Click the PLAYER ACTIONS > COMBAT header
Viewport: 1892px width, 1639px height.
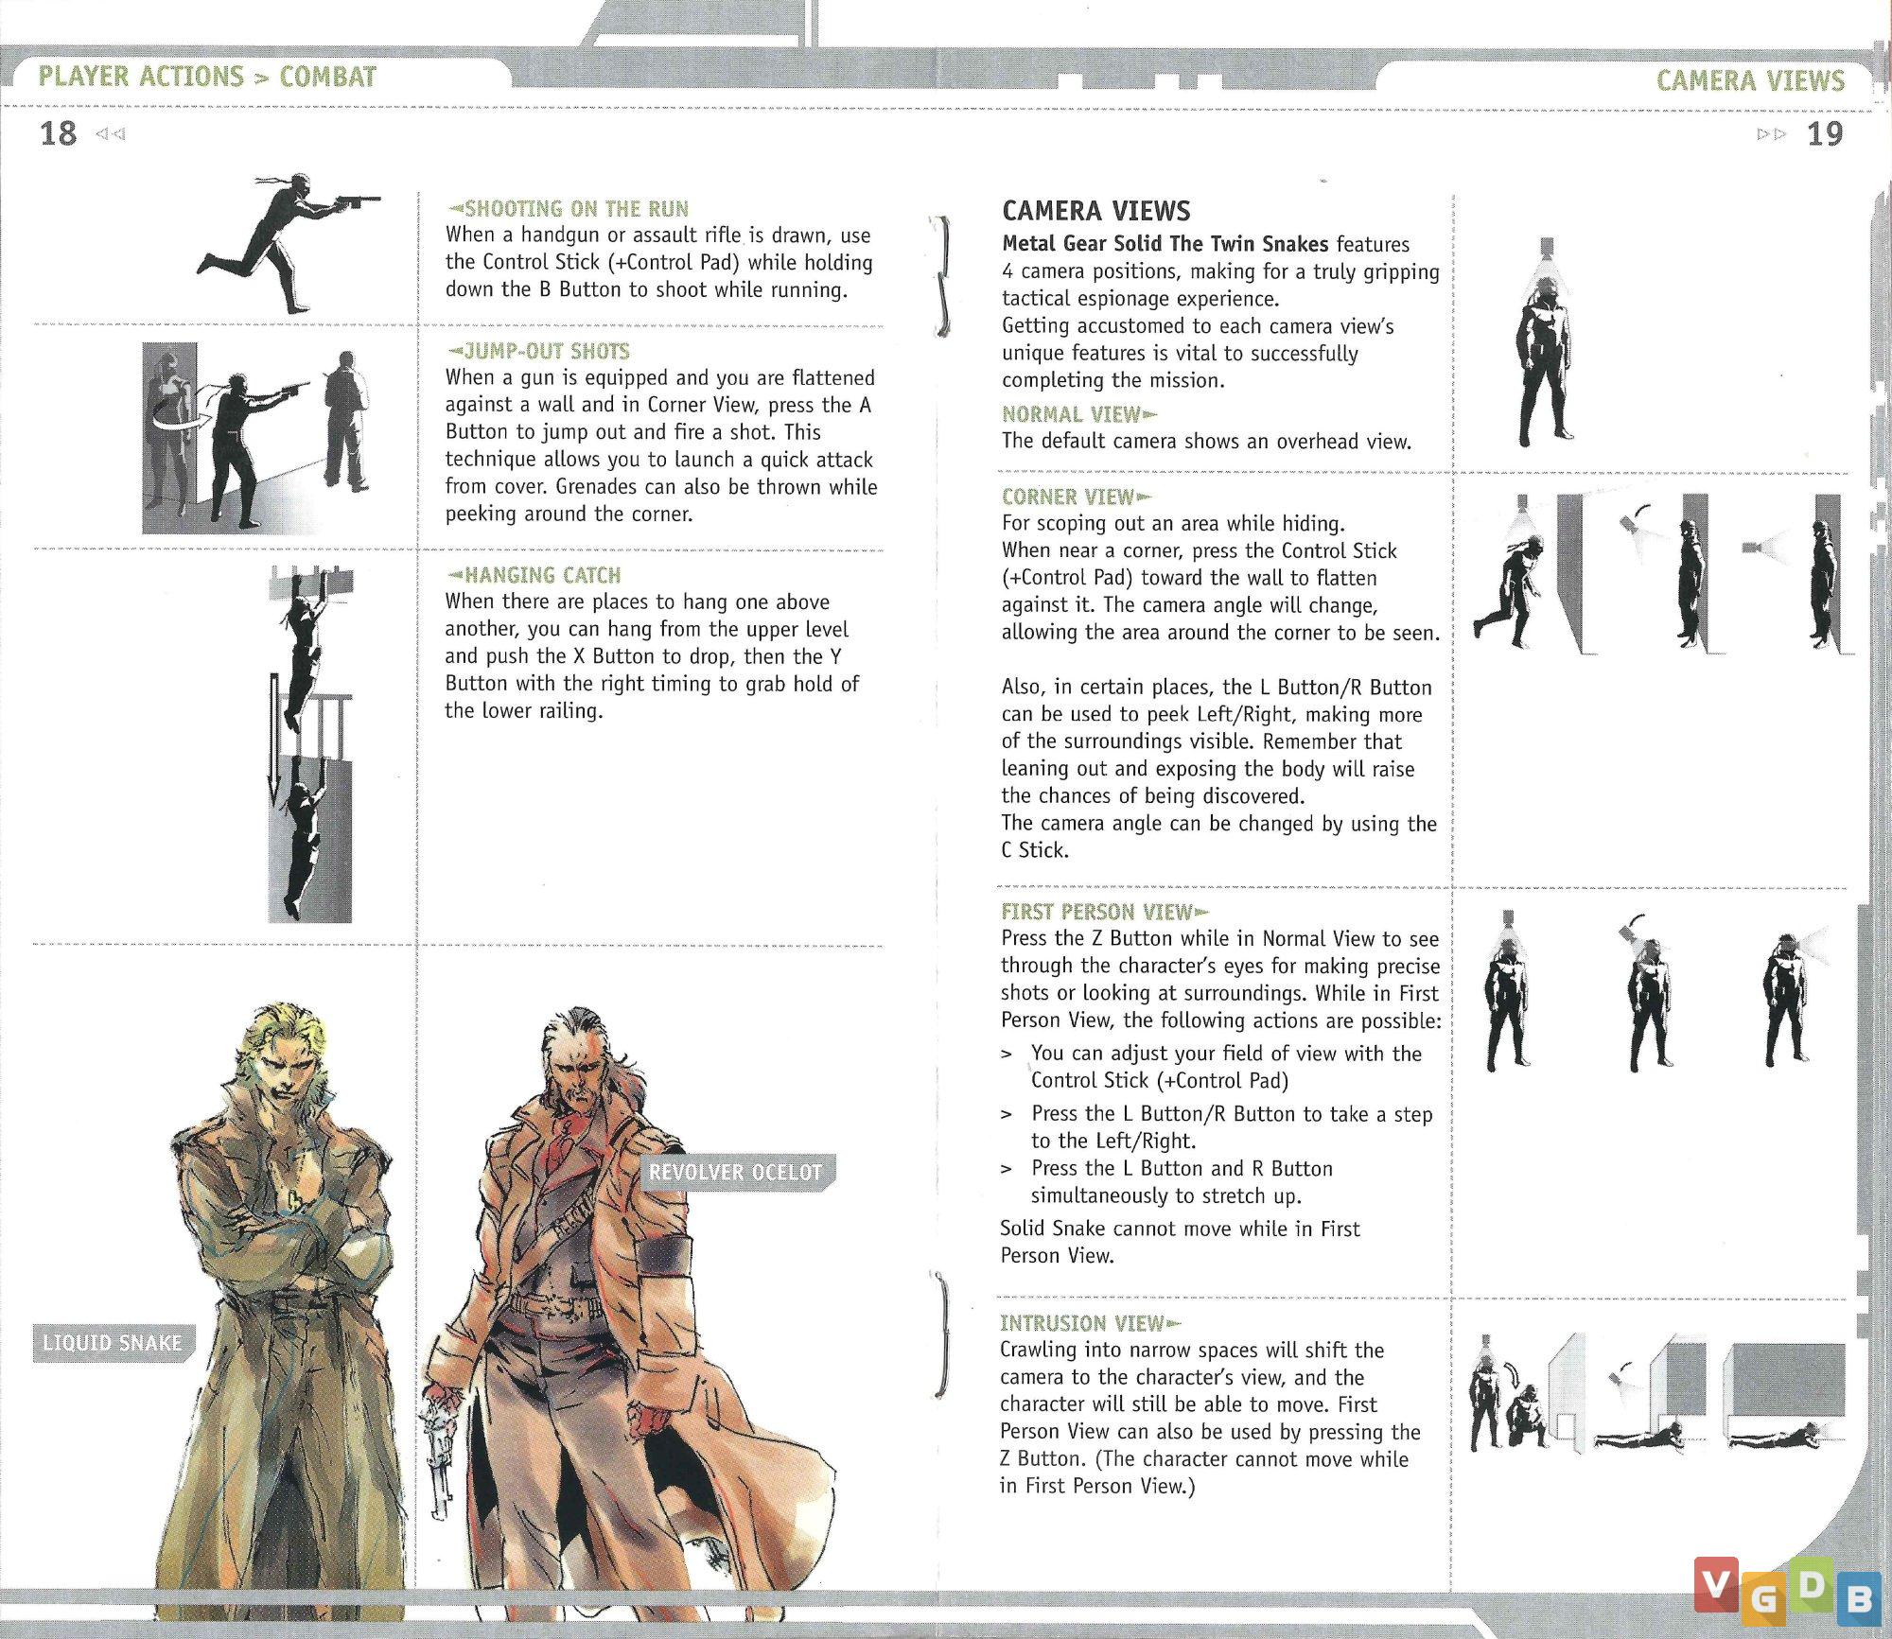click(x=207, y=77)
